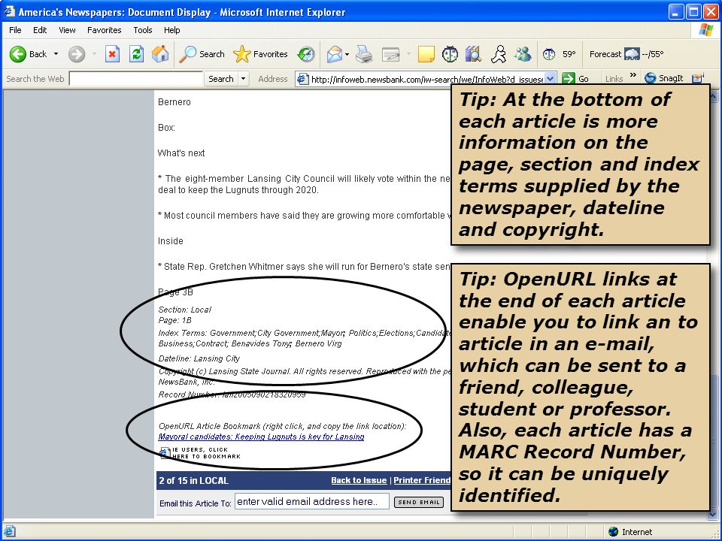
Task: Click the Refresh page icon
Action: pyautogui.click(x=136, y=54)
